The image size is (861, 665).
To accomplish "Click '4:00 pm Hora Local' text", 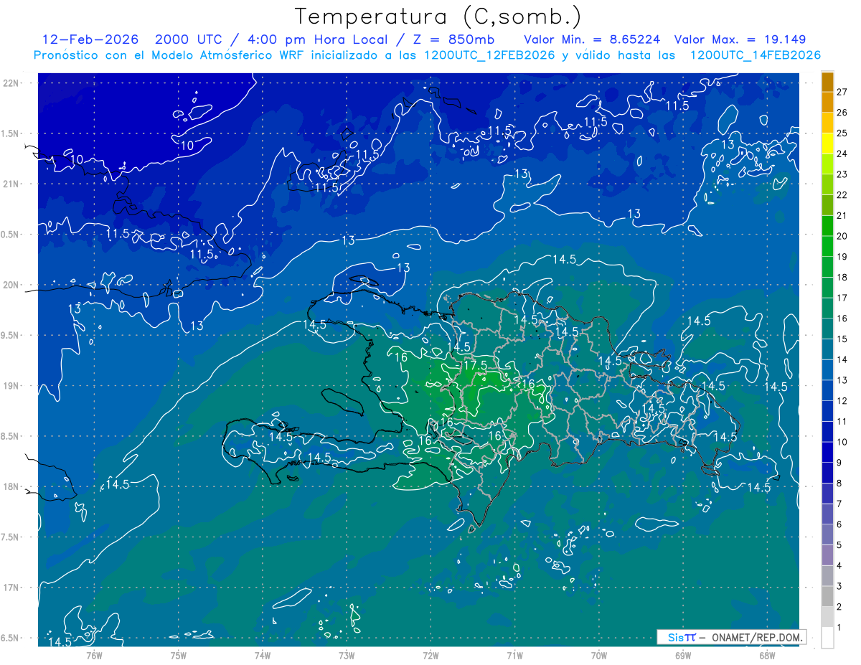I will coord(317,39).
